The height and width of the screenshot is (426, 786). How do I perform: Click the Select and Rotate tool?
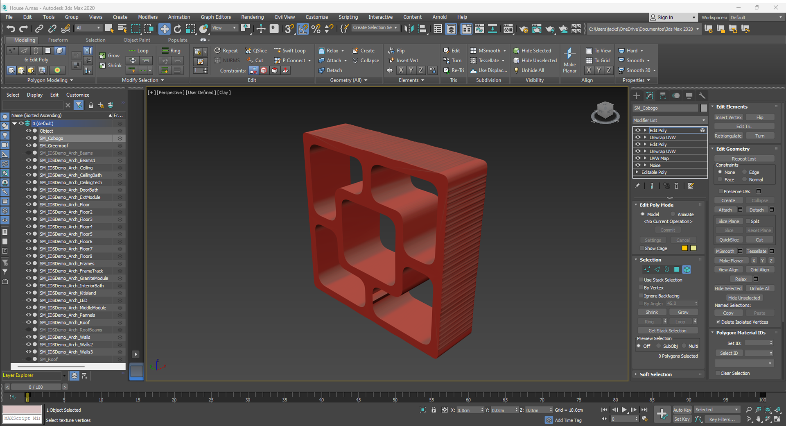(x=177, y=28)
